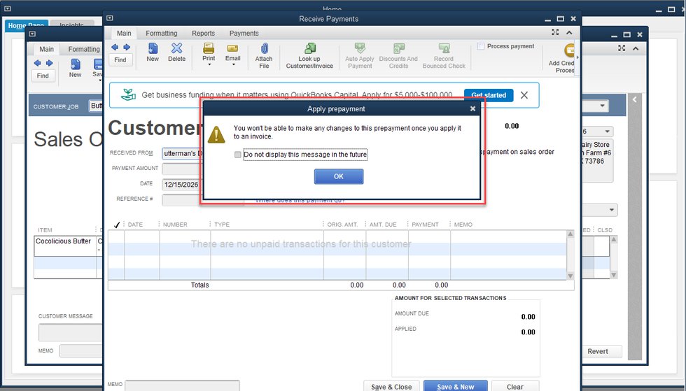Image resolution: width=686 pixels, height=391 pixels.
Task: Click the Delete icon in Main ribbon
Action: click(177, 52)
